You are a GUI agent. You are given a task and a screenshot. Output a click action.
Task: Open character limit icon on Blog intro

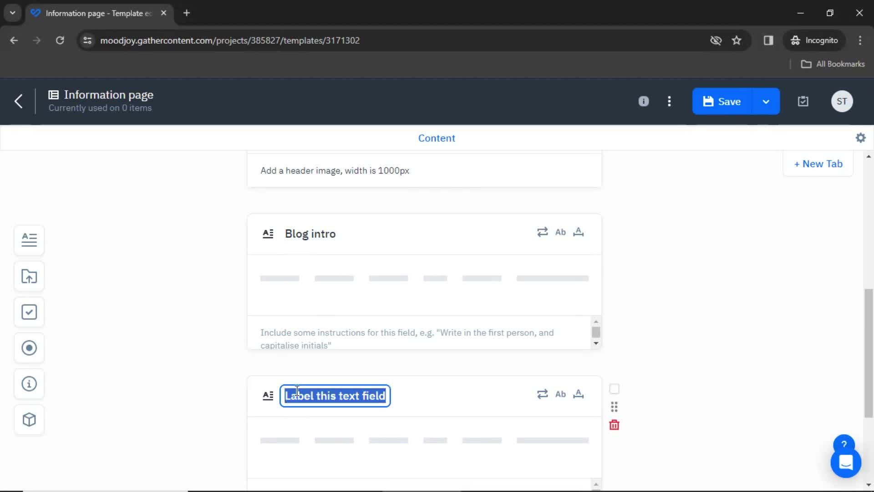(579, 232)
